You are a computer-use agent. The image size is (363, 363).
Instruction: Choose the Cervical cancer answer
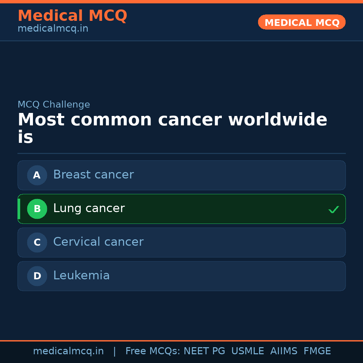coord(98,242)
